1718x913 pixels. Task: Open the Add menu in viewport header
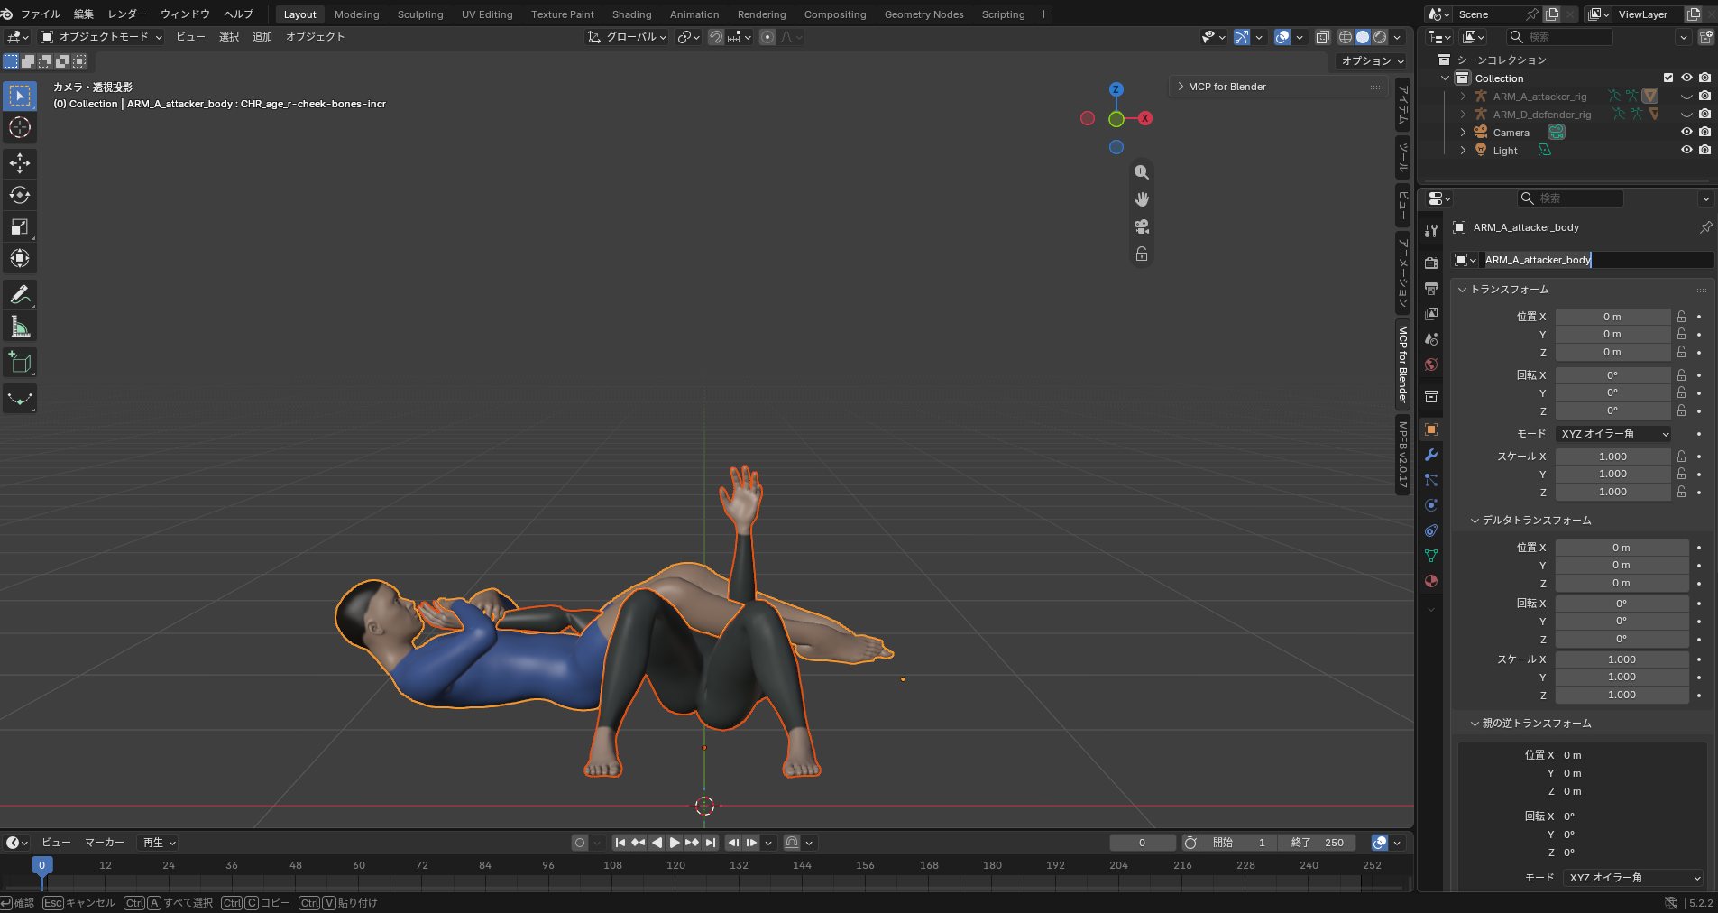point(262,37)
